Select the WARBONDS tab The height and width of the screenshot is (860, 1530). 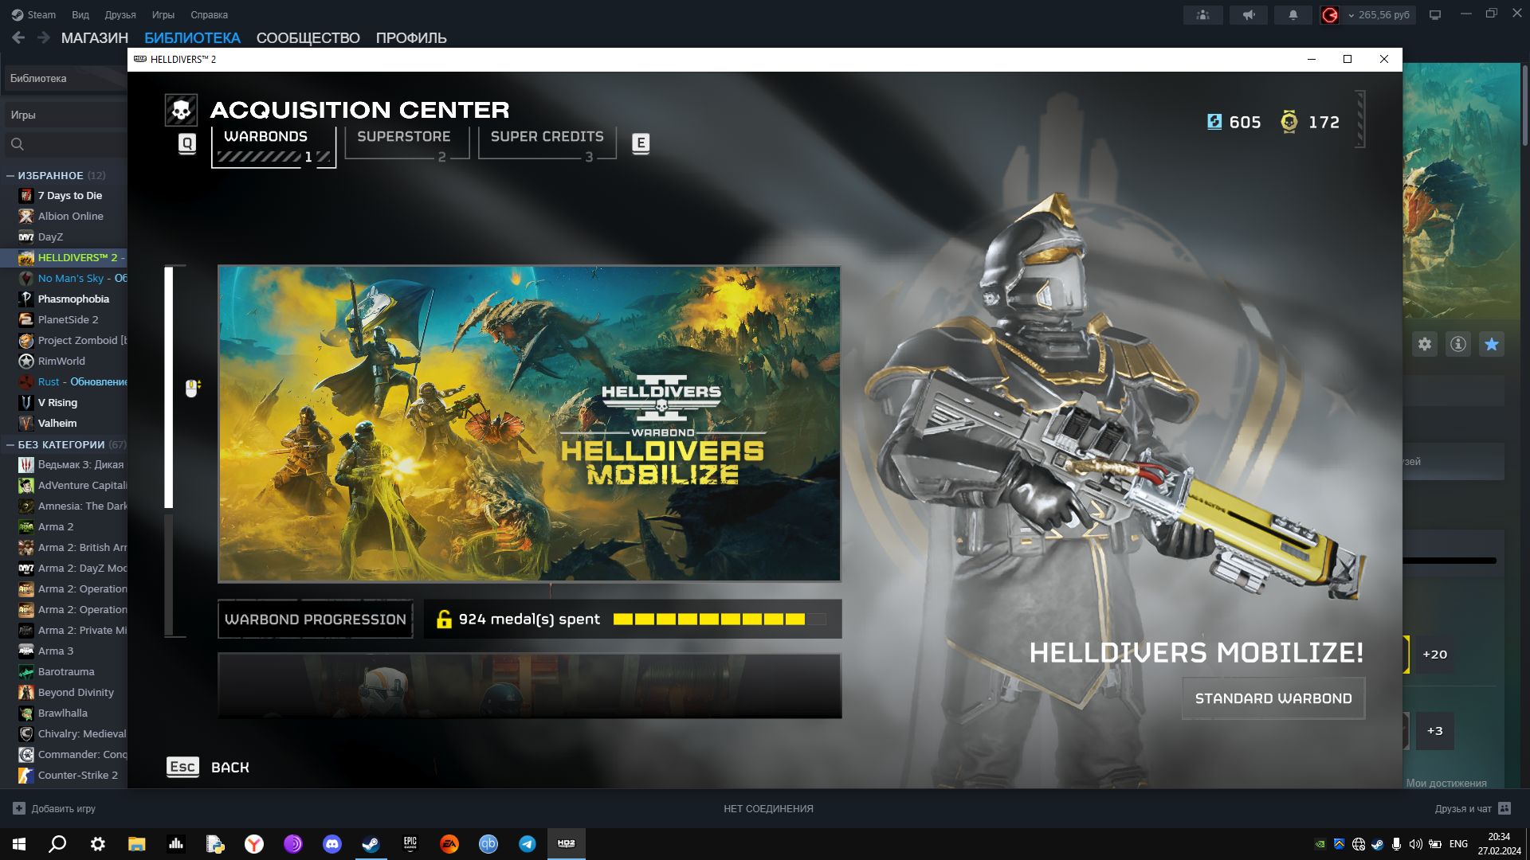(273, 146)
